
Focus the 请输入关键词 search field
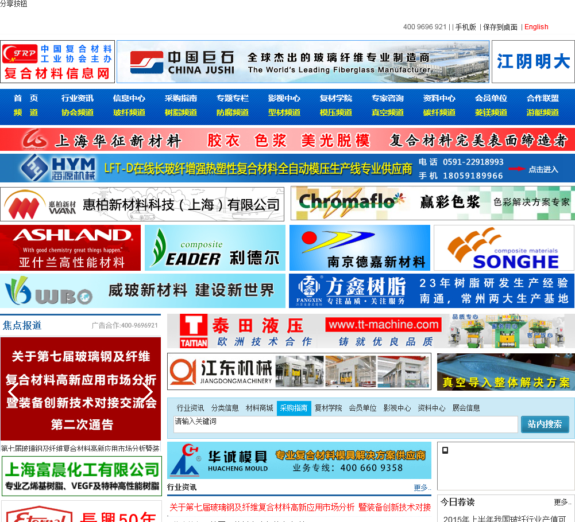pos(345,424)
